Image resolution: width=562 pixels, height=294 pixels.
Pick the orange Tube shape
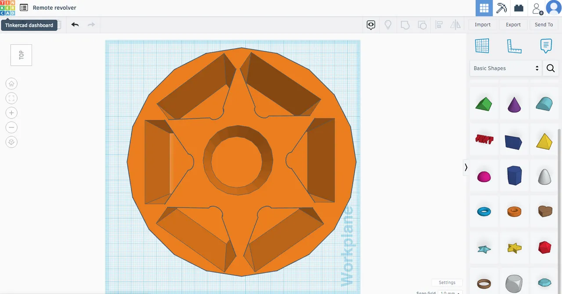coord(514,212)
